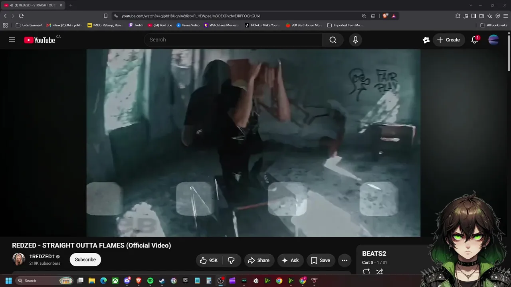Open the REDZED channel avatar
511x287 pixels.
point(18,259)
